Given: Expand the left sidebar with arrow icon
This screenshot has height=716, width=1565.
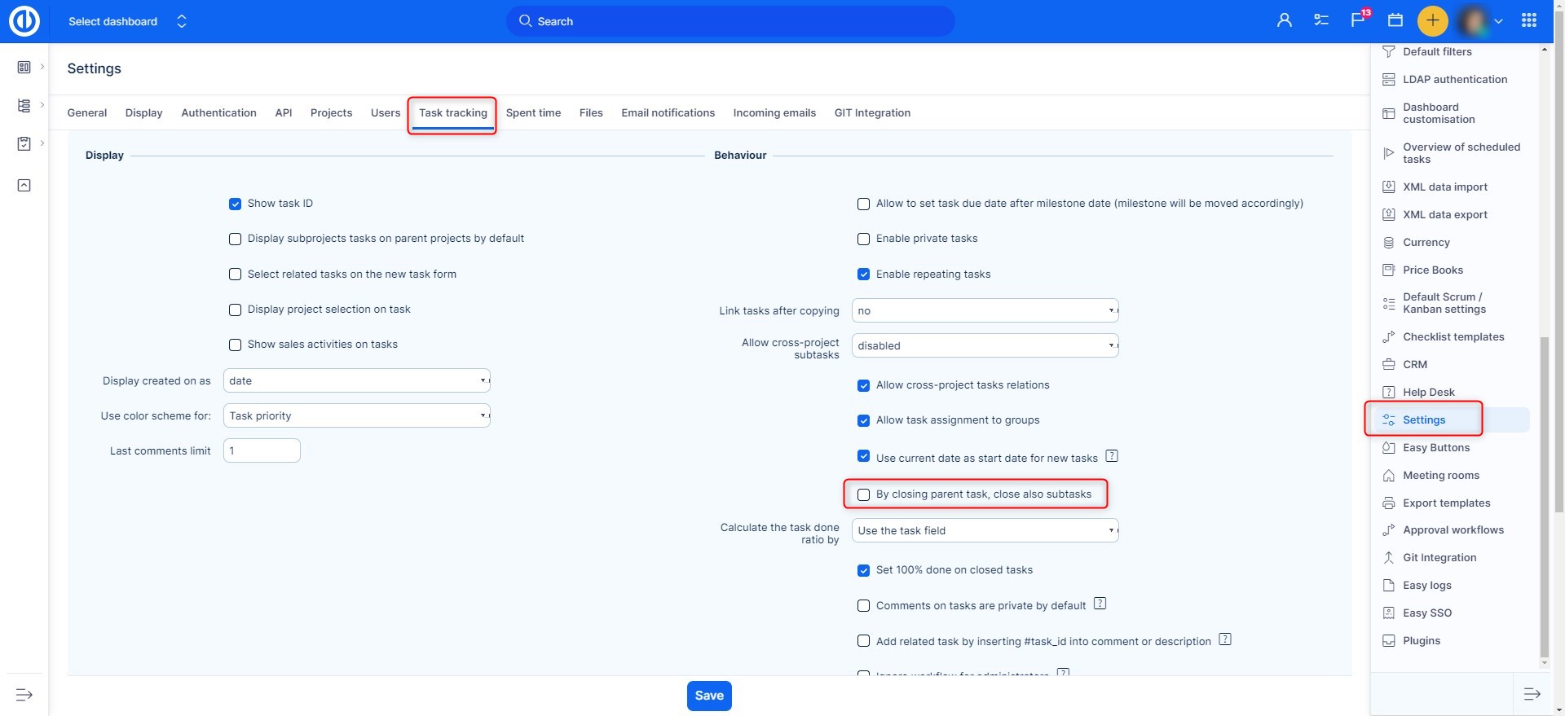Looking at the screenshot, I should click(24, 695).
